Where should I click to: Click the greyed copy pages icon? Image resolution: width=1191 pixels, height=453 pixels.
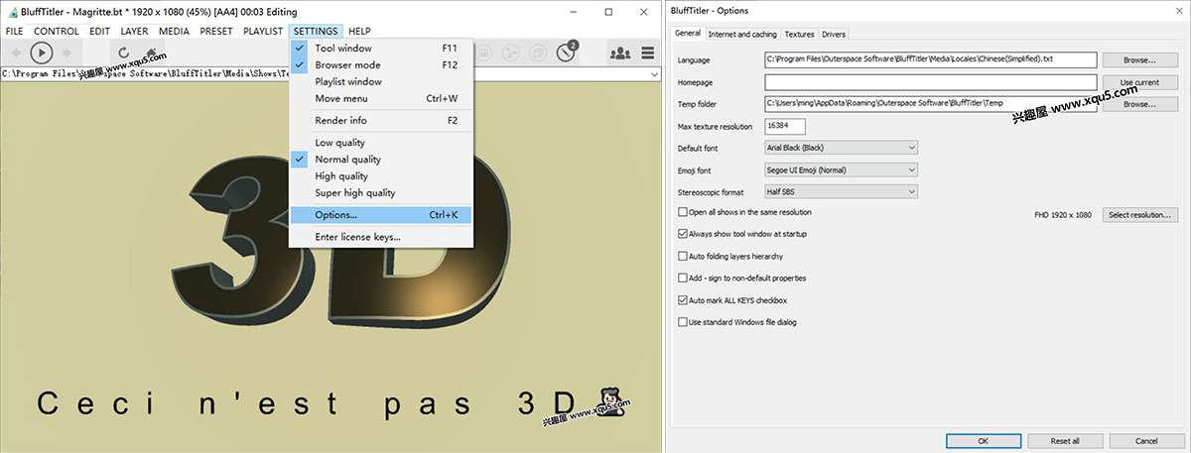[538, 53]
